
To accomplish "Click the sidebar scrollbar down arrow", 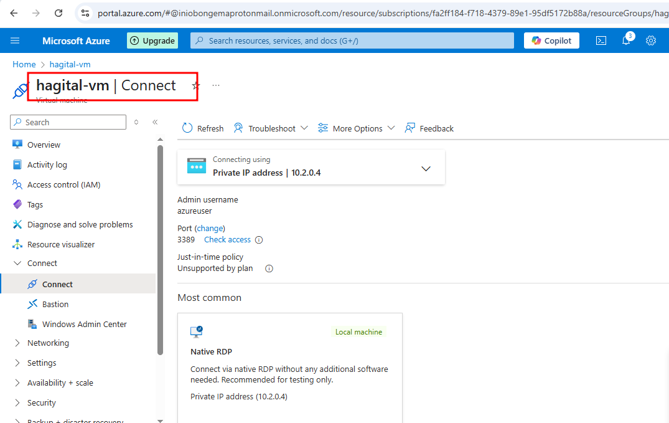I will (x=161, y=421).
